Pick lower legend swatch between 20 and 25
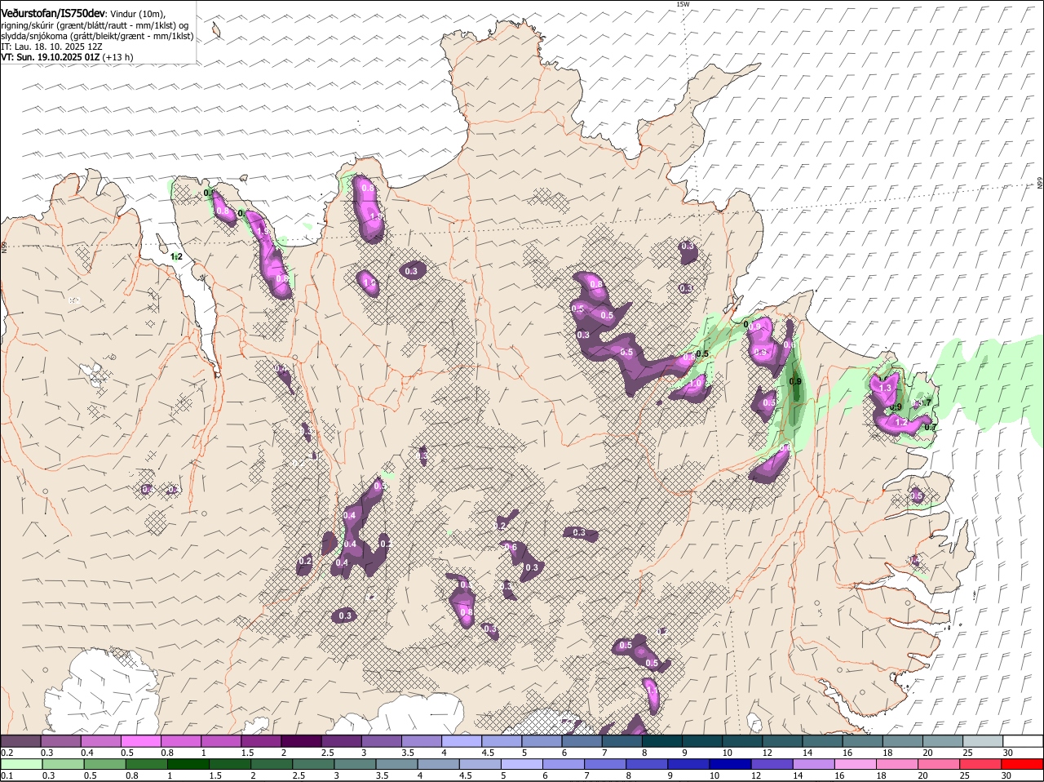The image size is (1044, 782). click(938, 764)
